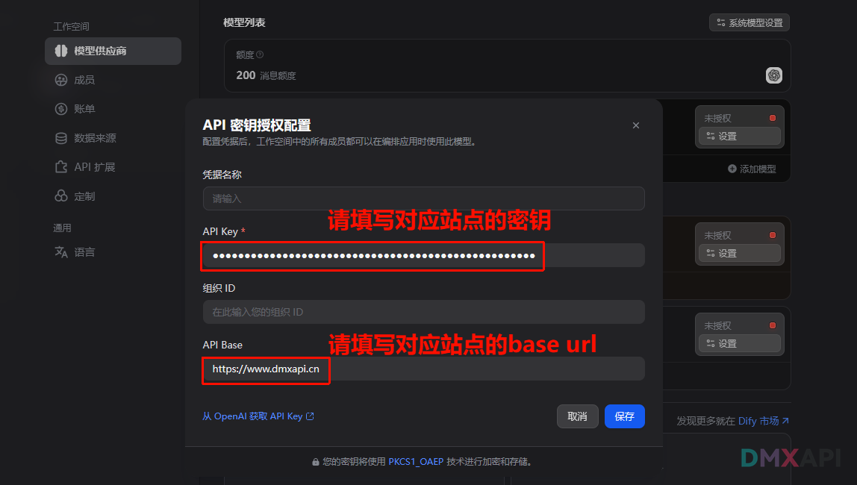Click the 组织 ID input field
857x485 pixels.
point(423,312)
